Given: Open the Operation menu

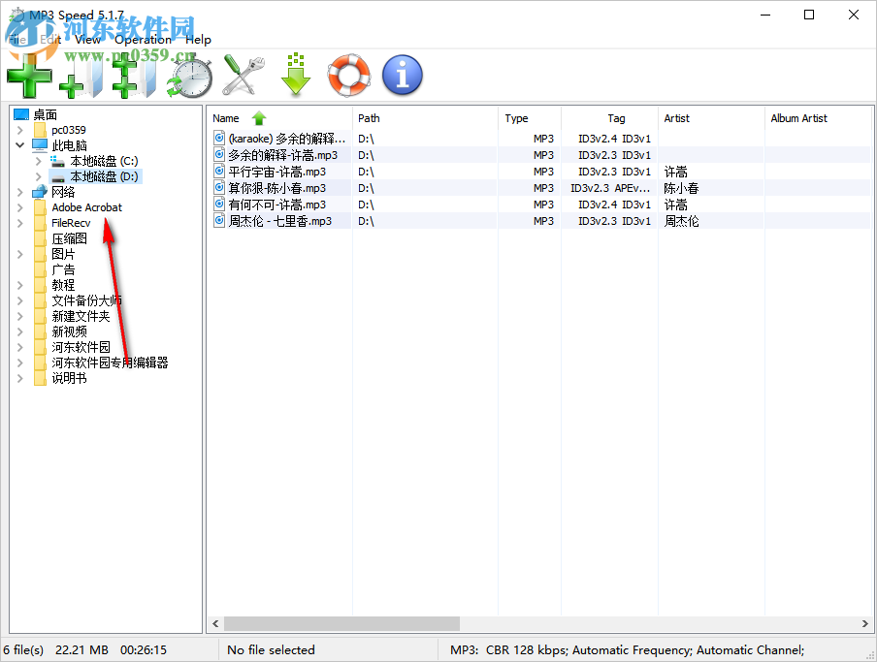Looking at the screenshot, I should [144, 40].
